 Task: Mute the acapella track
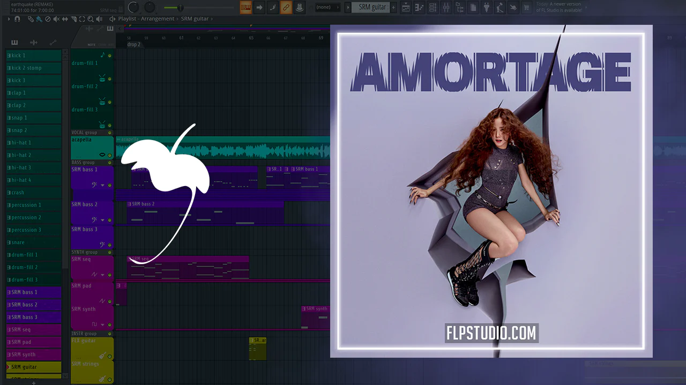110,155
